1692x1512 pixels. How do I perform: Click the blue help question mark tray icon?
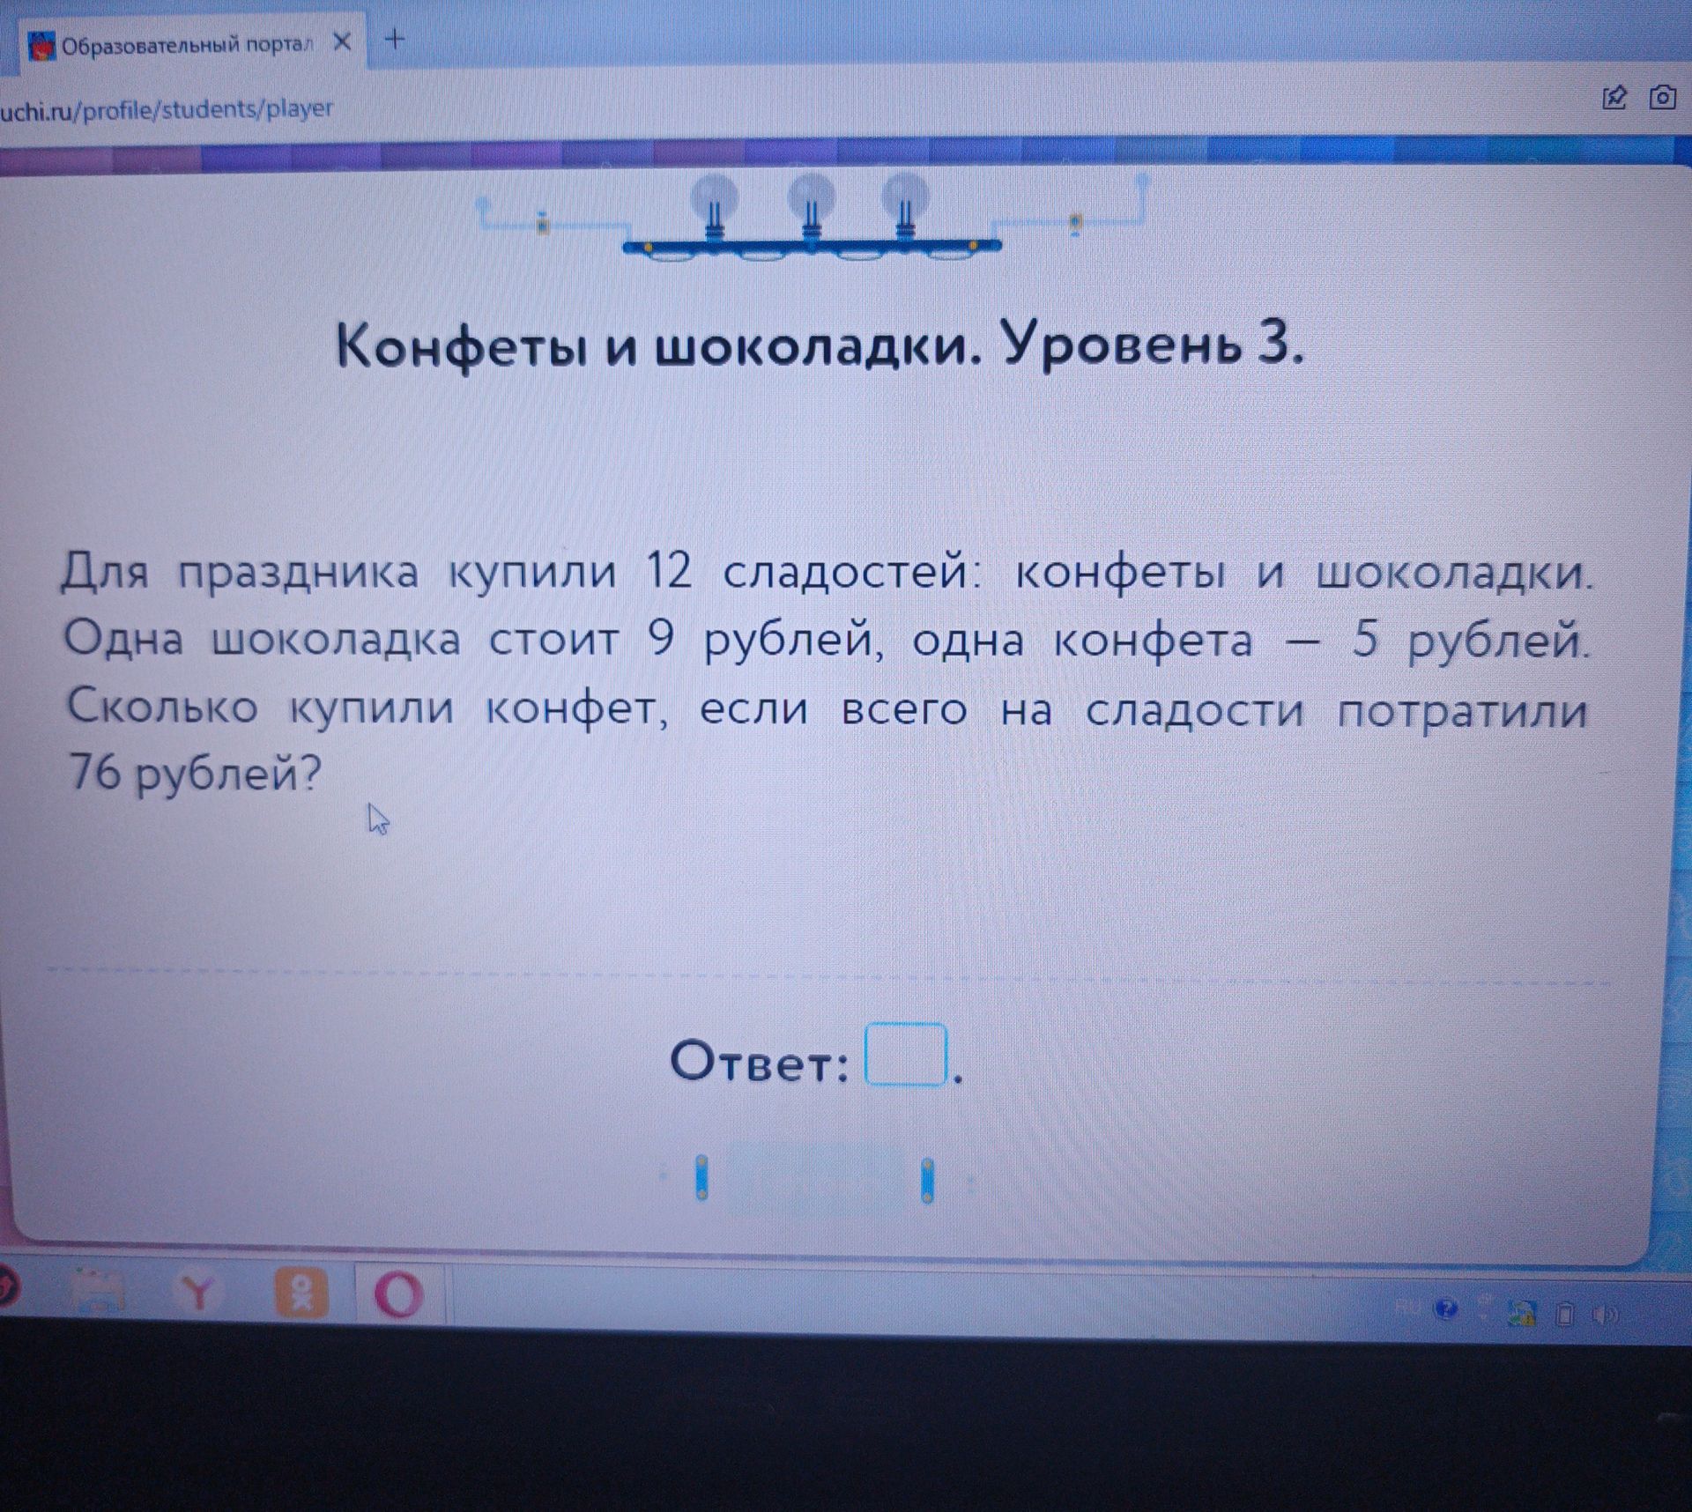tap(1446, 1308)
